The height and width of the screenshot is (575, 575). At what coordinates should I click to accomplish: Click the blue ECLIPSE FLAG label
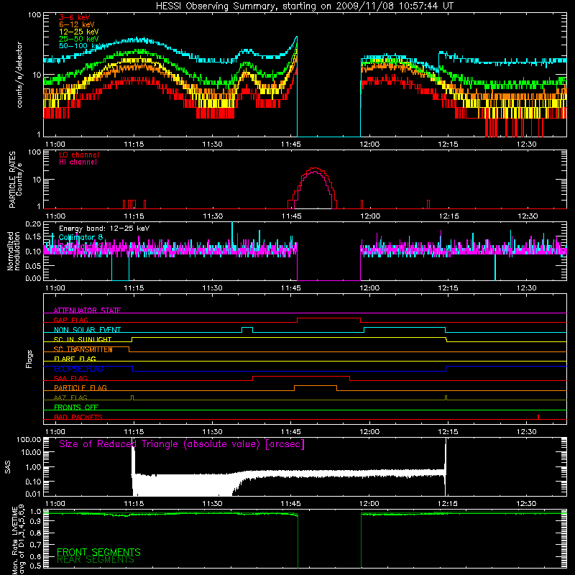78,369
